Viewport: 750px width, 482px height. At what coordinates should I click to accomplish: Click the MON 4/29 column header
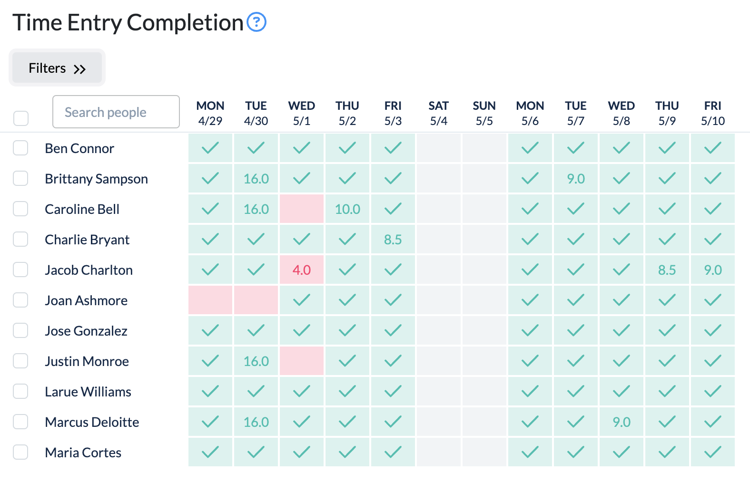(210, 113)
